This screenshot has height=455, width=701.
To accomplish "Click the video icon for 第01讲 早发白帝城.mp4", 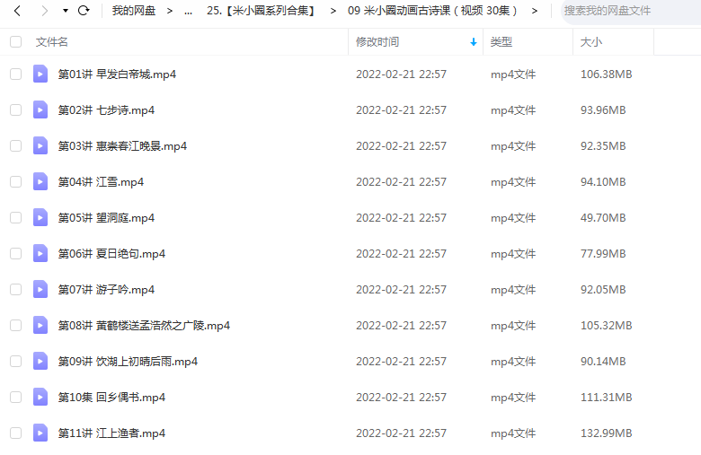I will click(40, 74).
